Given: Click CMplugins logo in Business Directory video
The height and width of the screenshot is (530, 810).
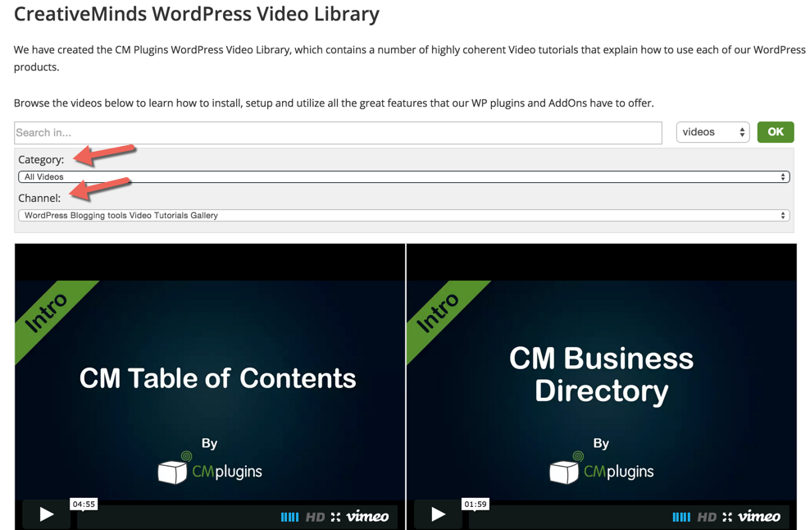Looking at the screenshot, I should [x=601, y=468].
